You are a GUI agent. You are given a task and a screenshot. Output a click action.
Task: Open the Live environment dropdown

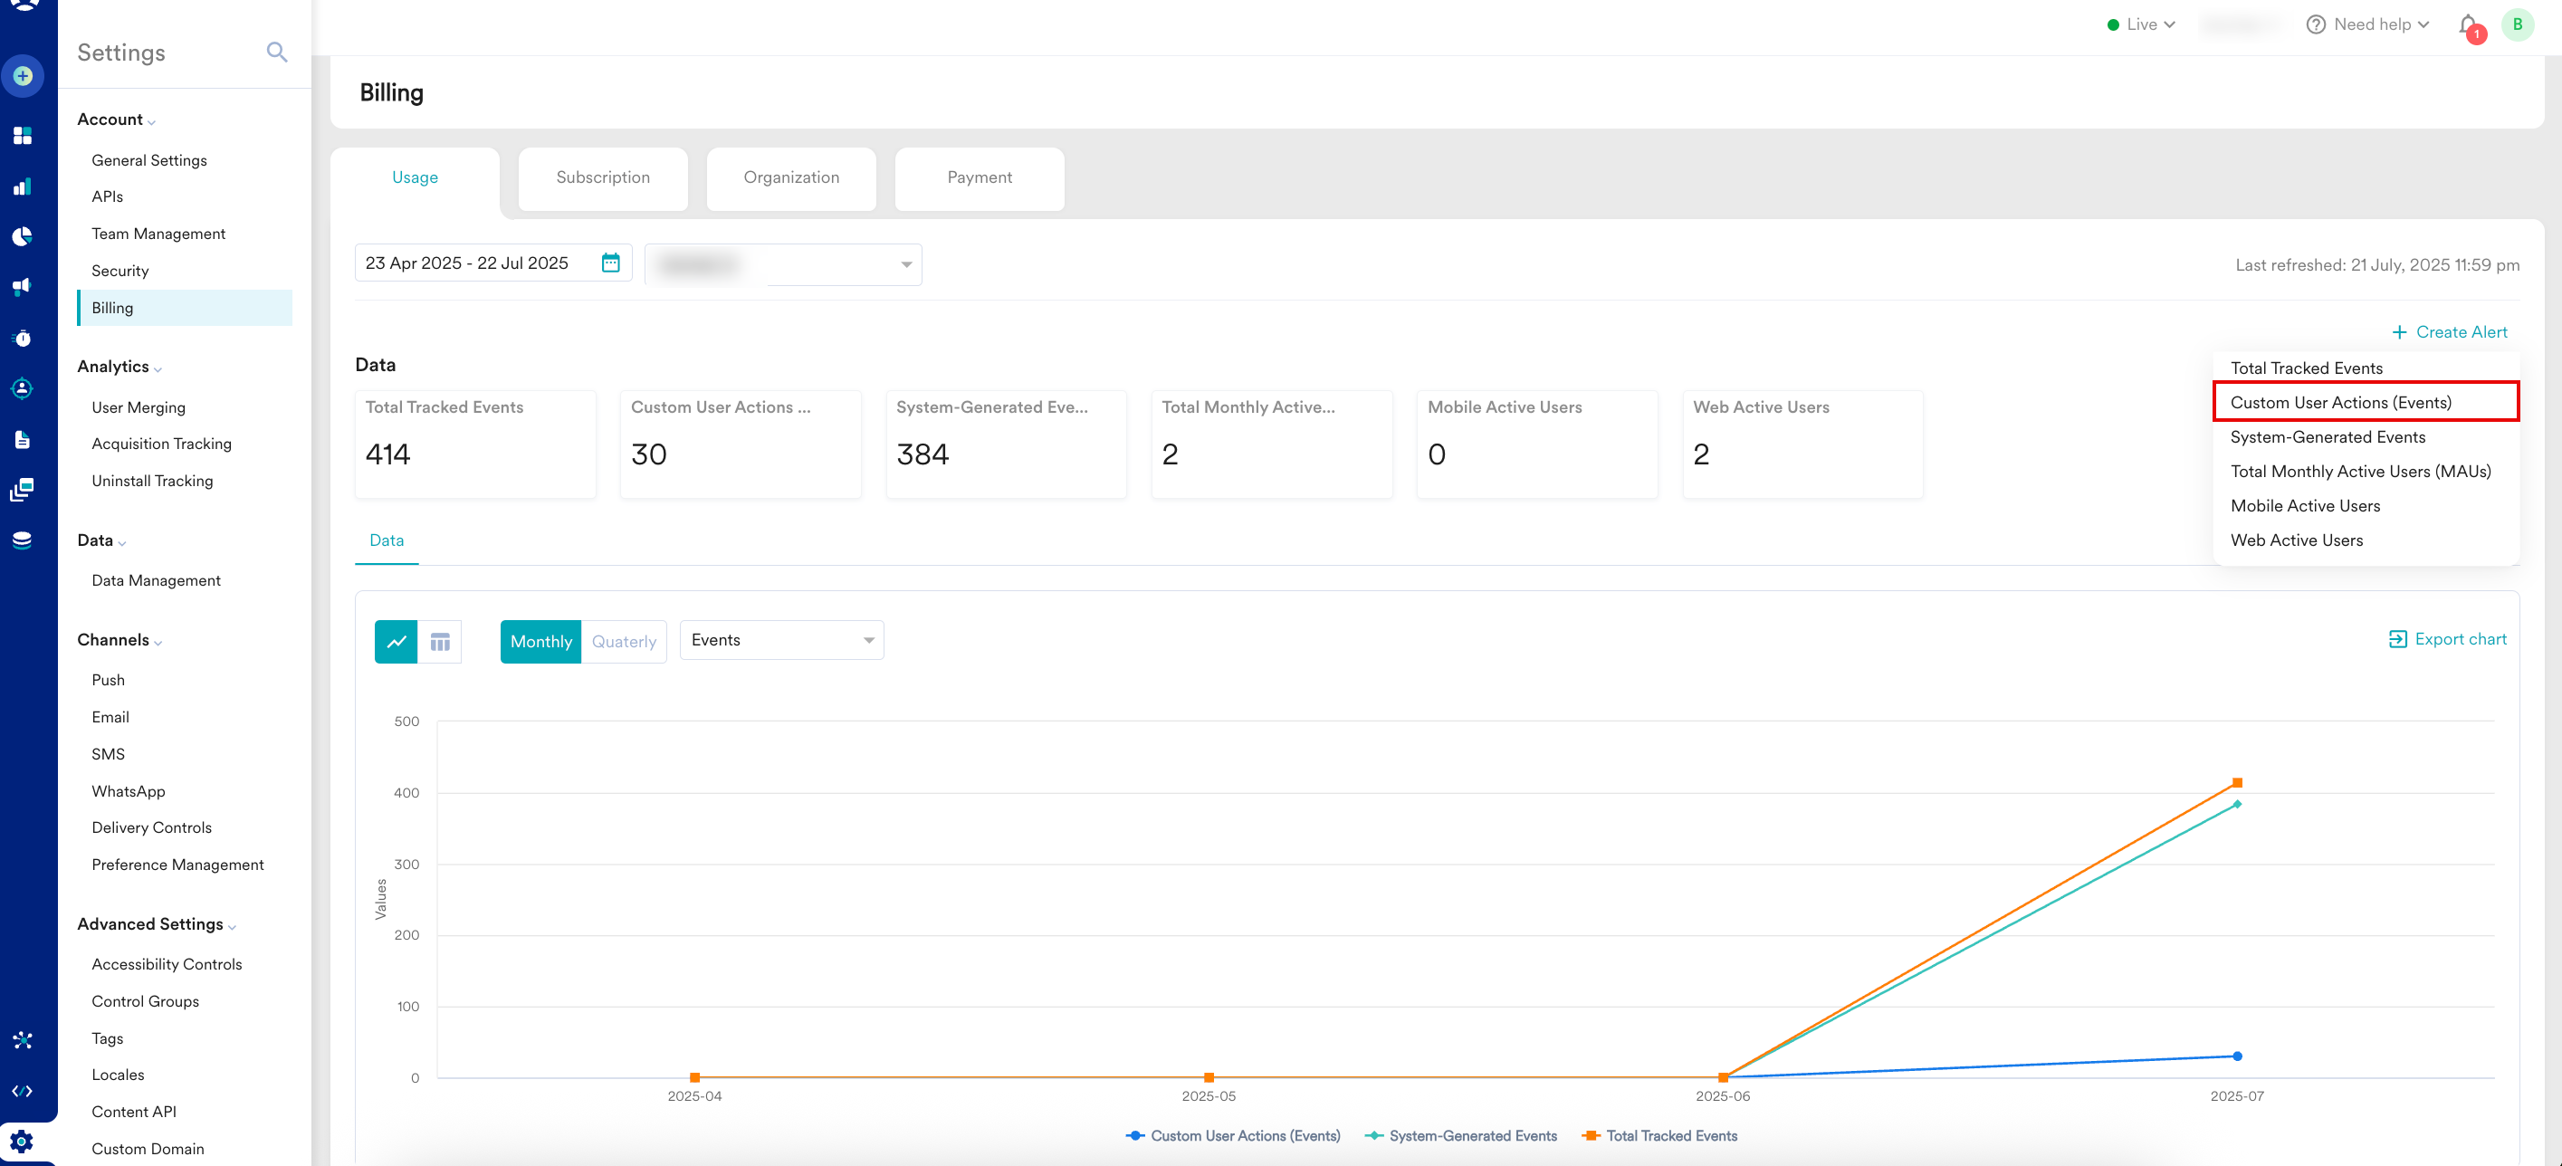click(2141, 24)
